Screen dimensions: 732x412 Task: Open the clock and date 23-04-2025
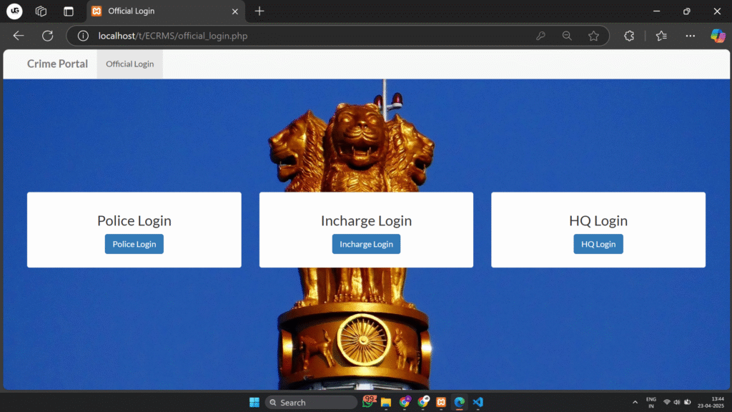711,402
